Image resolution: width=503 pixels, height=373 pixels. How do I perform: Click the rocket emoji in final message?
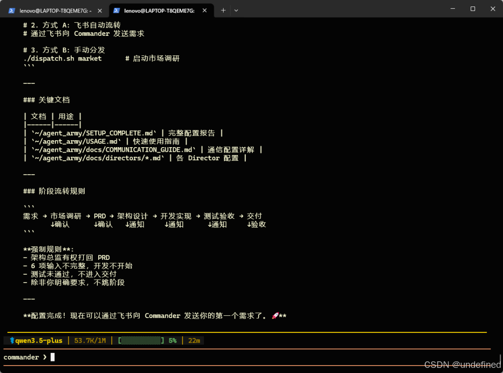coord(275,316)
